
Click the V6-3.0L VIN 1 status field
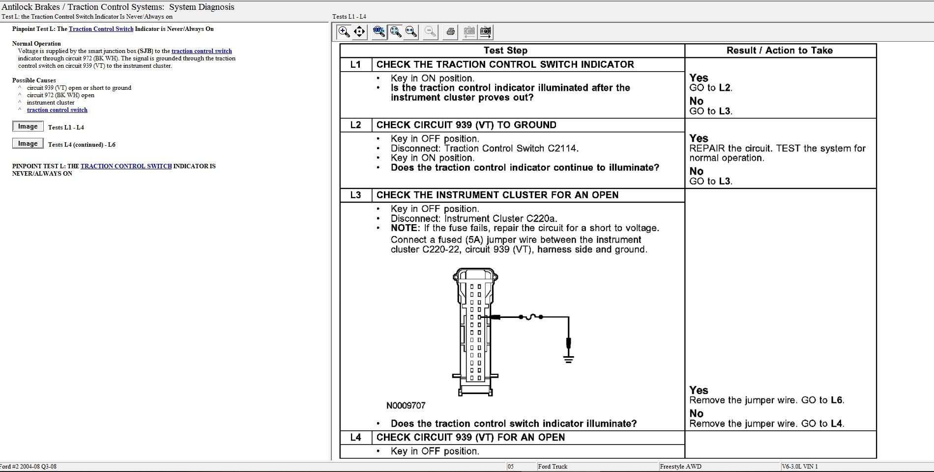point(799,467)
